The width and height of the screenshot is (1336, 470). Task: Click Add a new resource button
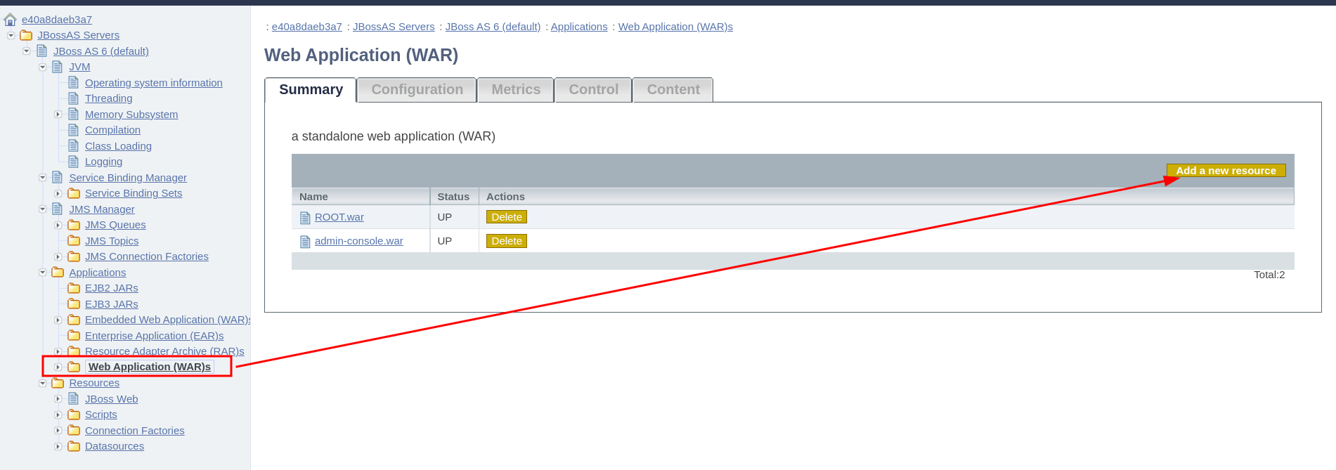click(1226, 171)
